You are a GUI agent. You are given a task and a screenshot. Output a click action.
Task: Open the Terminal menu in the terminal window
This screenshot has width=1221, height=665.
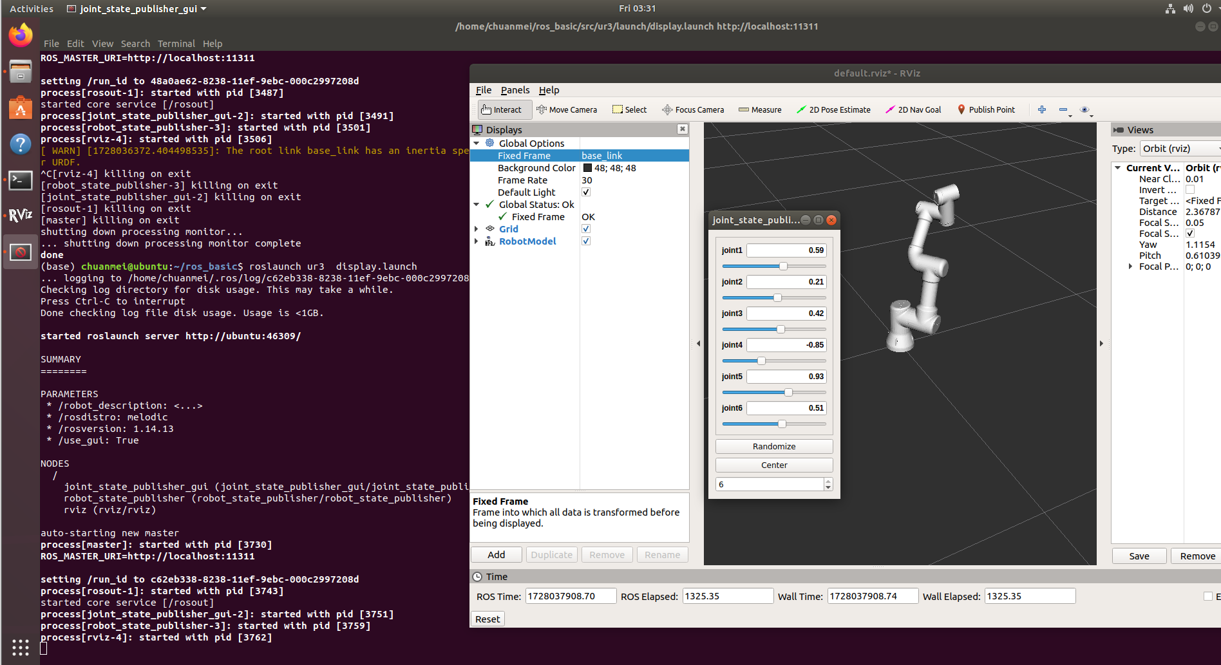176,43
